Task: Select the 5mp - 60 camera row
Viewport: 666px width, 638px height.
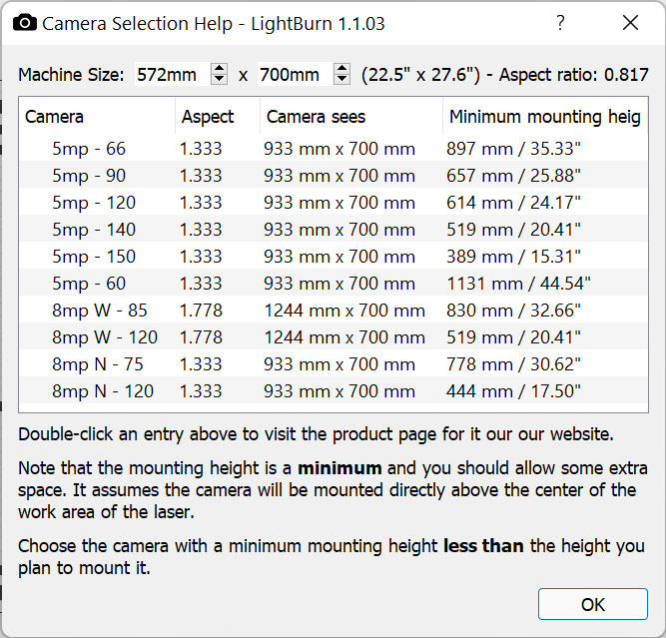Action: coord(333,284)
